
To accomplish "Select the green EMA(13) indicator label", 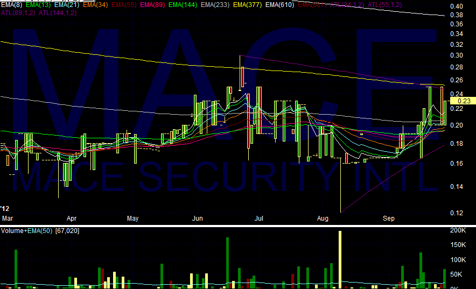I will click(x=38, y=5).
